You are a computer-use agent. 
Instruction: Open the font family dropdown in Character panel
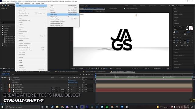tap(179, 27)
